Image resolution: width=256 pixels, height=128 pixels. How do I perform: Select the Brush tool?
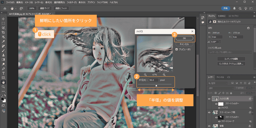click(x=3, y=51)
